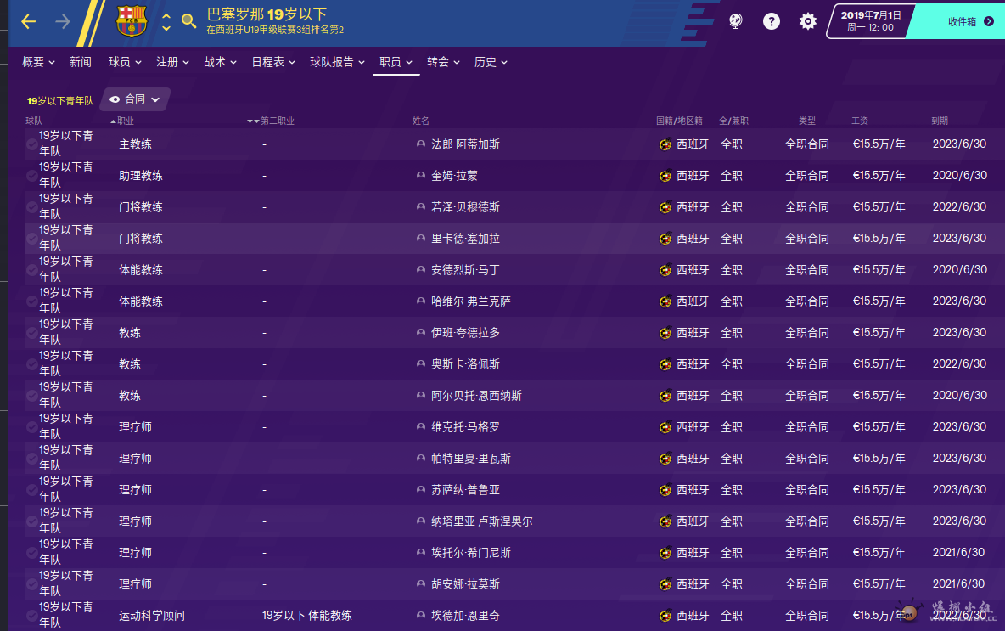Click the 19岁以下青年队 label
1005x631 pixels.
tap(59, 101)
